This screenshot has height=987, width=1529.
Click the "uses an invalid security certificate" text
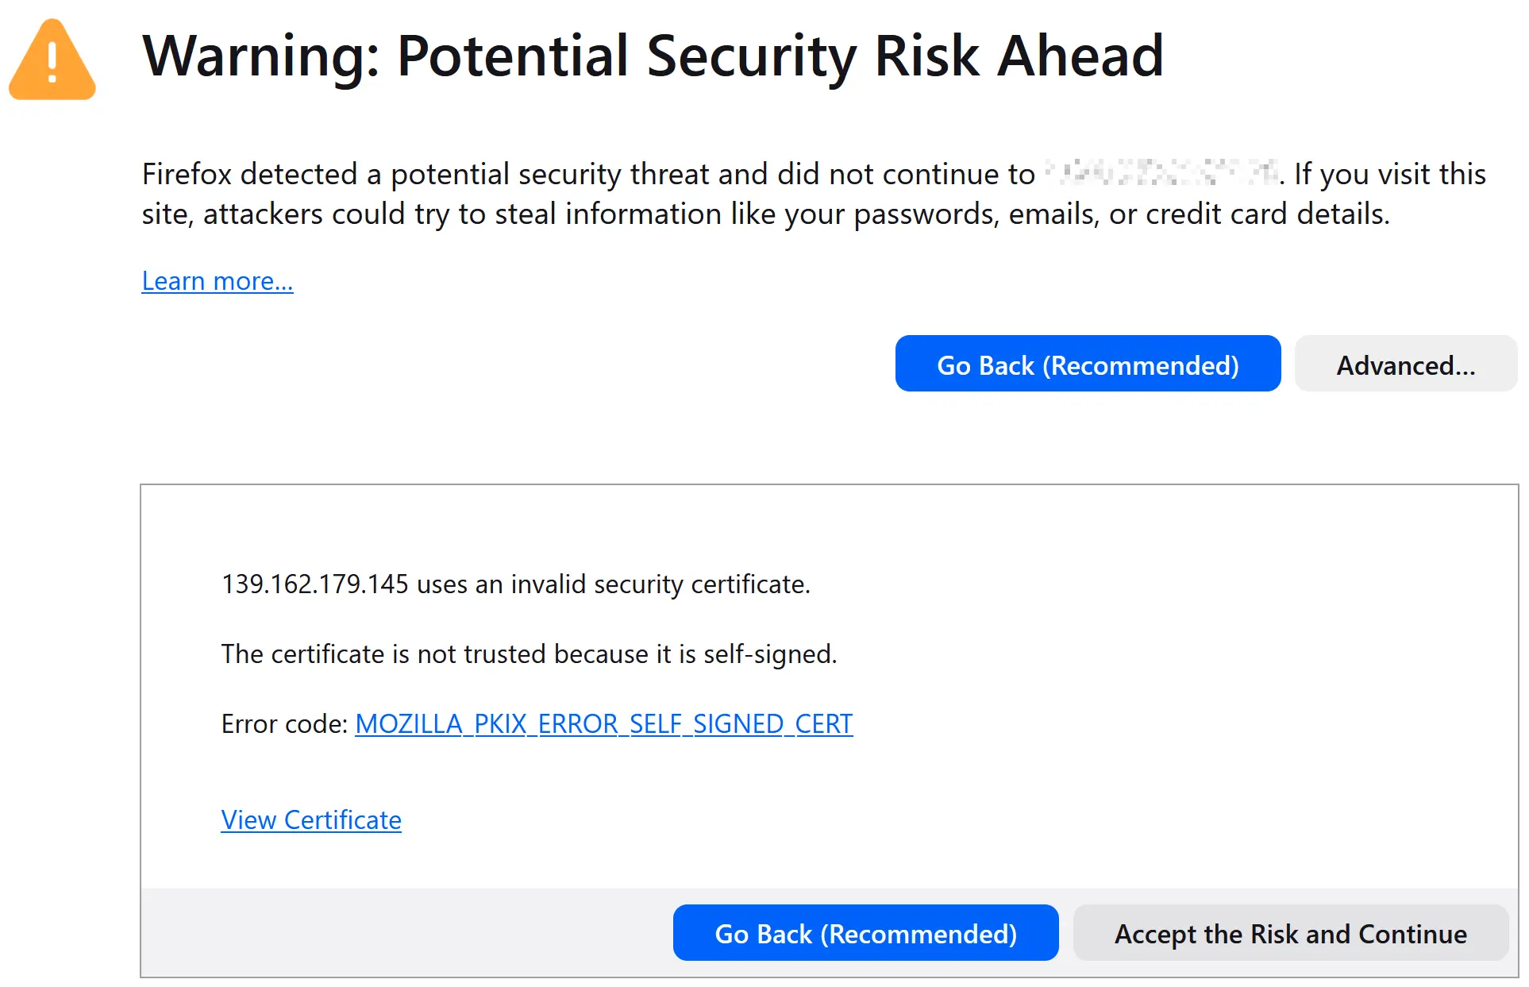pos(613,584)
